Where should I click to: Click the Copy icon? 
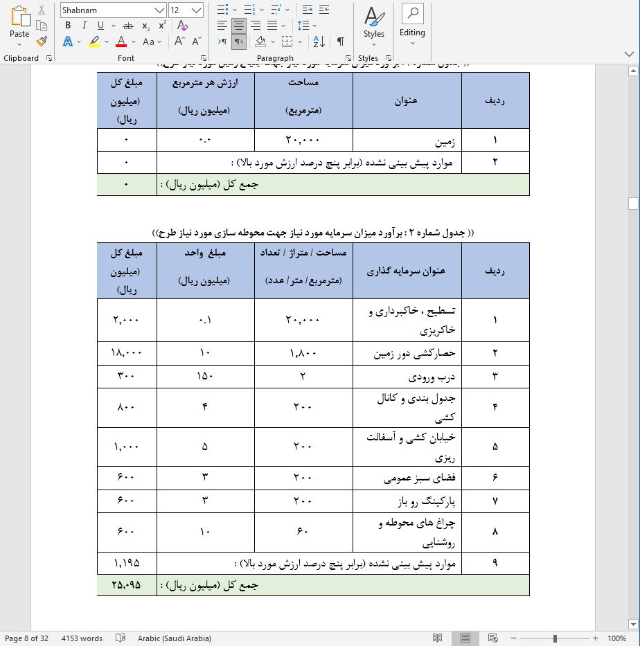(x=42, y=26)
